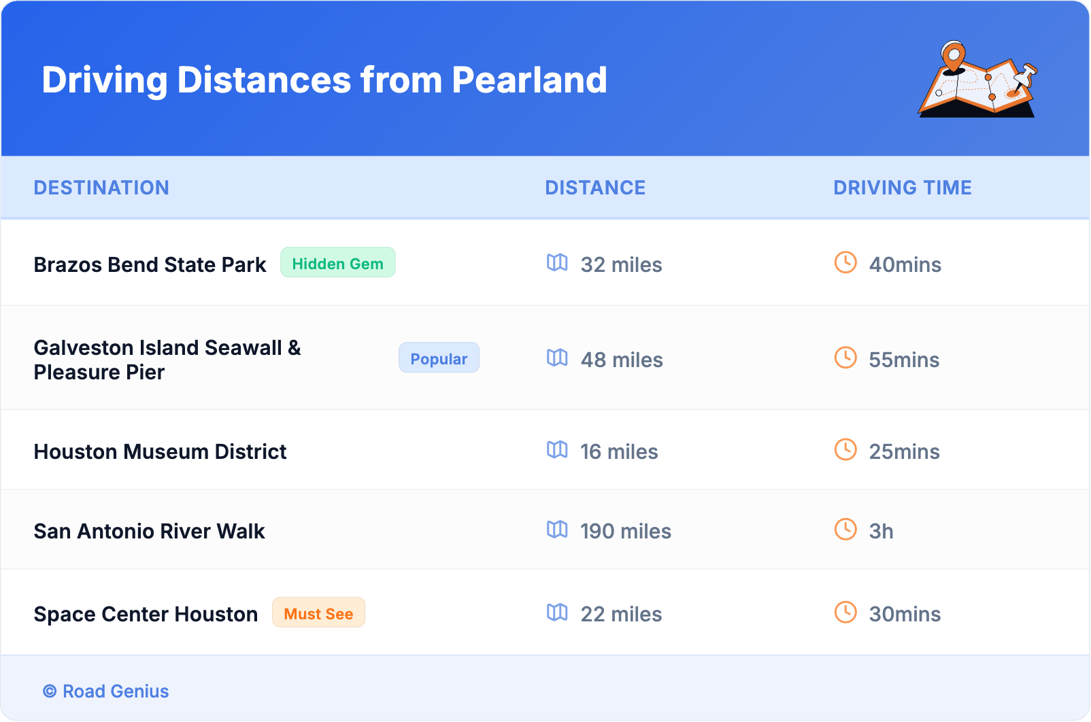Click map icon beside 48 miles
Image resolution: width=1091 pixels, height=722 pixels.
pos(557,358)
